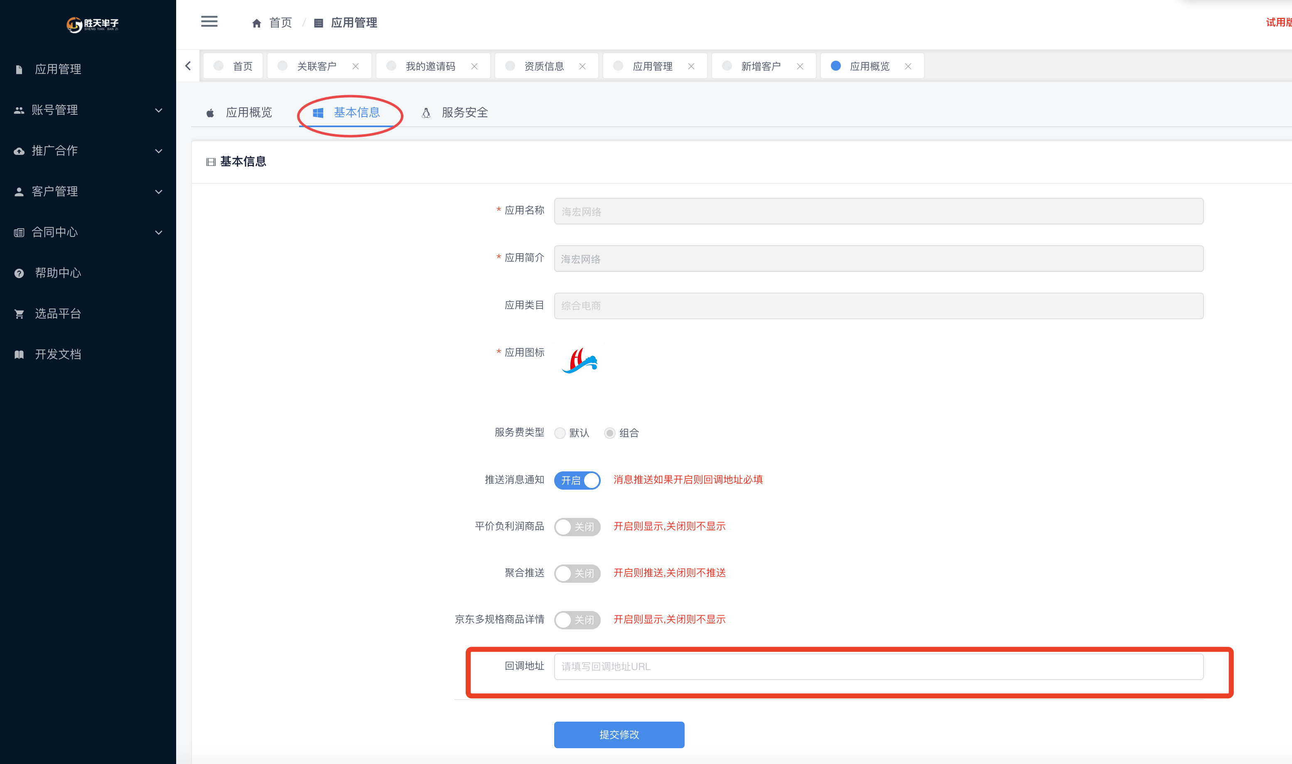Click the 客户管理 person icon
Image resolution: width=1292 pixels, height=764 pixels.
point(19,192)
